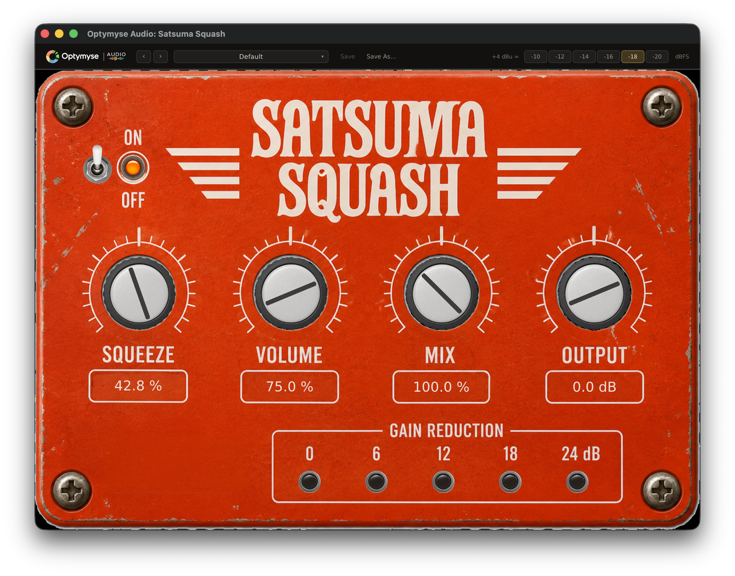Click the dBFS unit label
Viewport: 735px width, 576px height.
pyautogui.click(x=682, y=56)
